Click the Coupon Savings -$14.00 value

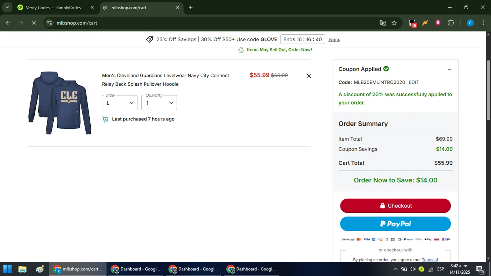(443, 149)
